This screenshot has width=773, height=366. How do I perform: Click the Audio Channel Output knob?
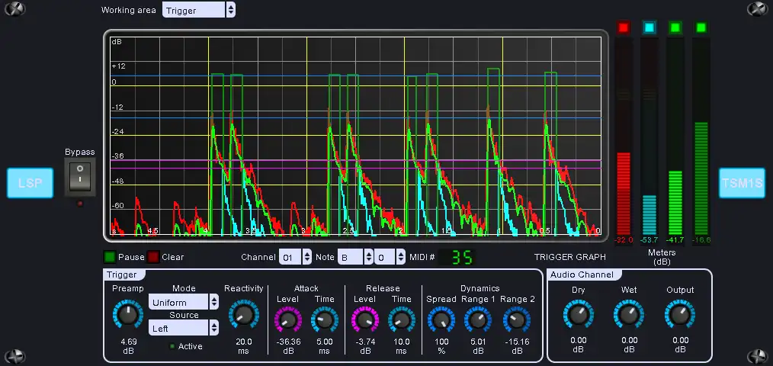coord(679,314)
